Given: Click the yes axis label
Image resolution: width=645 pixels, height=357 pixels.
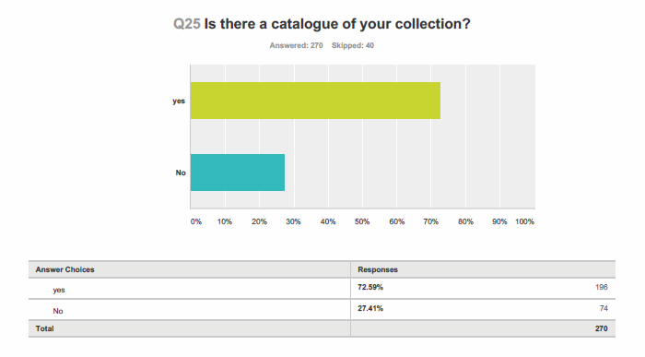Looking at the screenshot, I should pos(179,101).
